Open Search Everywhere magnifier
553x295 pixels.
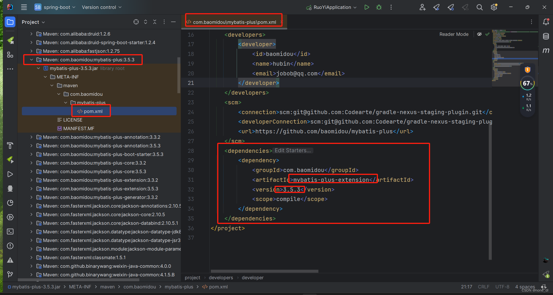click(479, 7)
